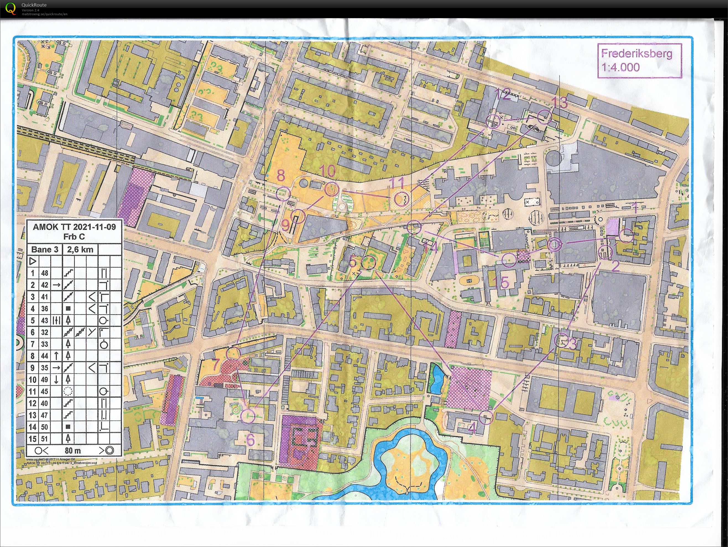Click the Frb C subtitle text

click(x=74, y=237)
